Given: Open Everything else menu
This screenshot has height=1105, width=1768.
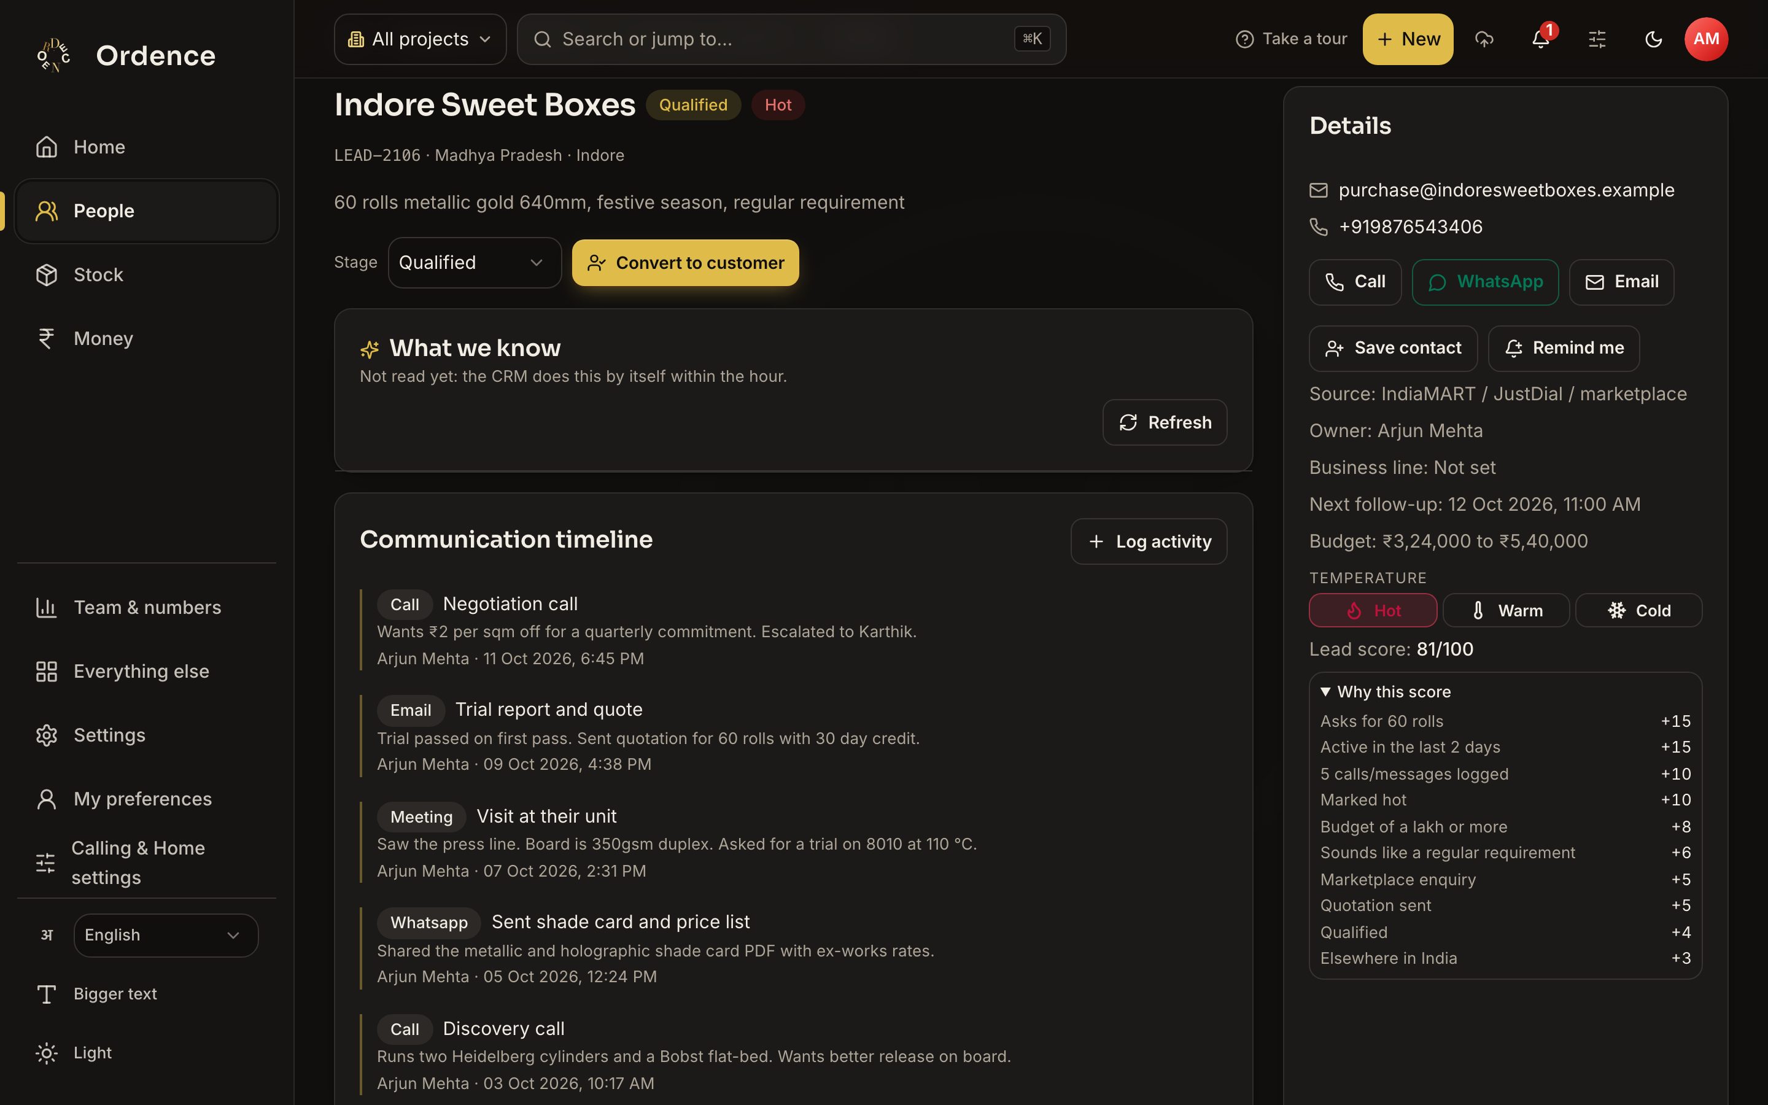Looking at the screenshot, I should (x=146, y=671).
